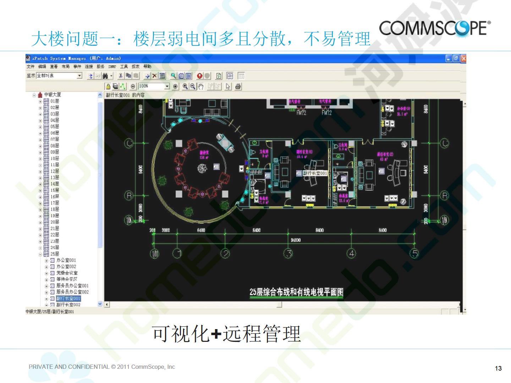This screenshot has width=511, height=383.
Task: Click the yellow padlock lock icon
Action: click(108, 86)
